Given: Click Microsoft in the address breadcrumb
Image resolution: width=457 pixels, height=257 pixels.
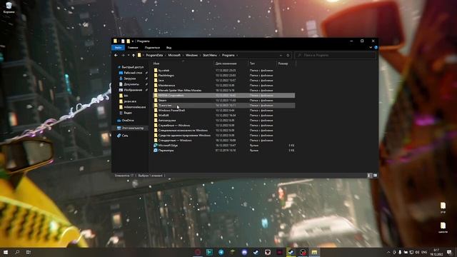Looking at the screenshot, I should coord(174,55).
